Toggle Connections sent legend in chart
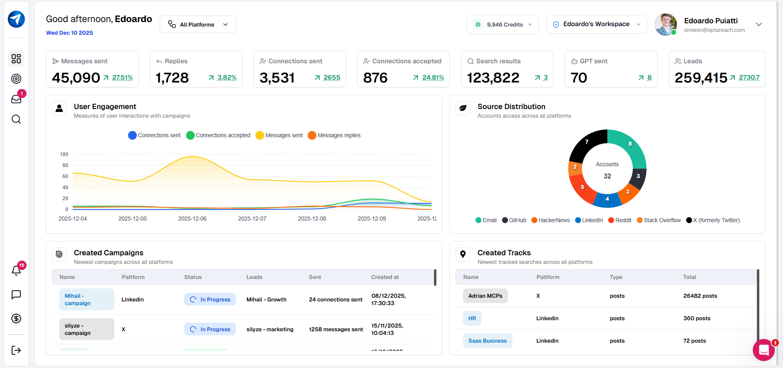 [x=154, y=135]
